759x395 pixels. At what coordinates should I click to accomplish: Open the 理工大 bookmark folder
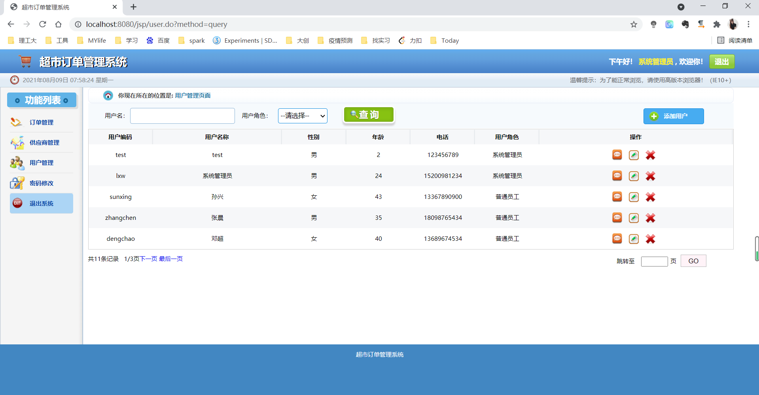click(x=23, y=40)
